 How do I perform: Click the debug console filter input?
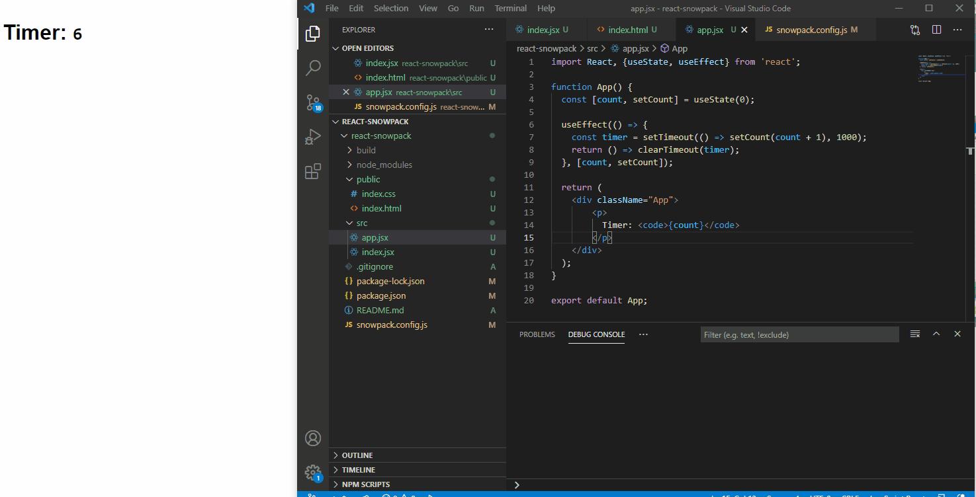click(x=799, y=334)
